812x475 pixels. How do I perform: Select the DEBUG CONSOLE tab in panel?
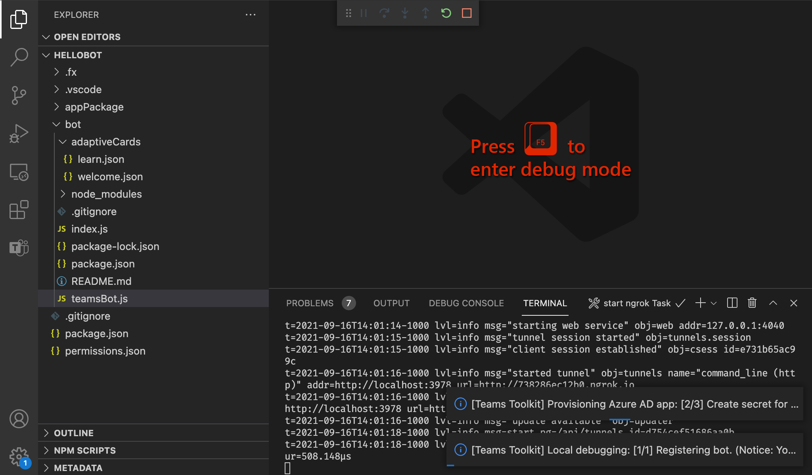465,303
